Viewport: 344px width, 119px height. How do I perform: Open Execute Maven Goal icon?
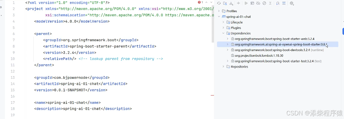pos(252,3)
